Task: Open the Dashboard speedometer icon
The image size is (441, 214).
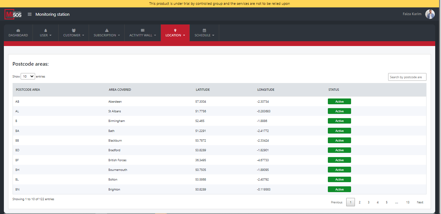Action: [x=18, y=31]
